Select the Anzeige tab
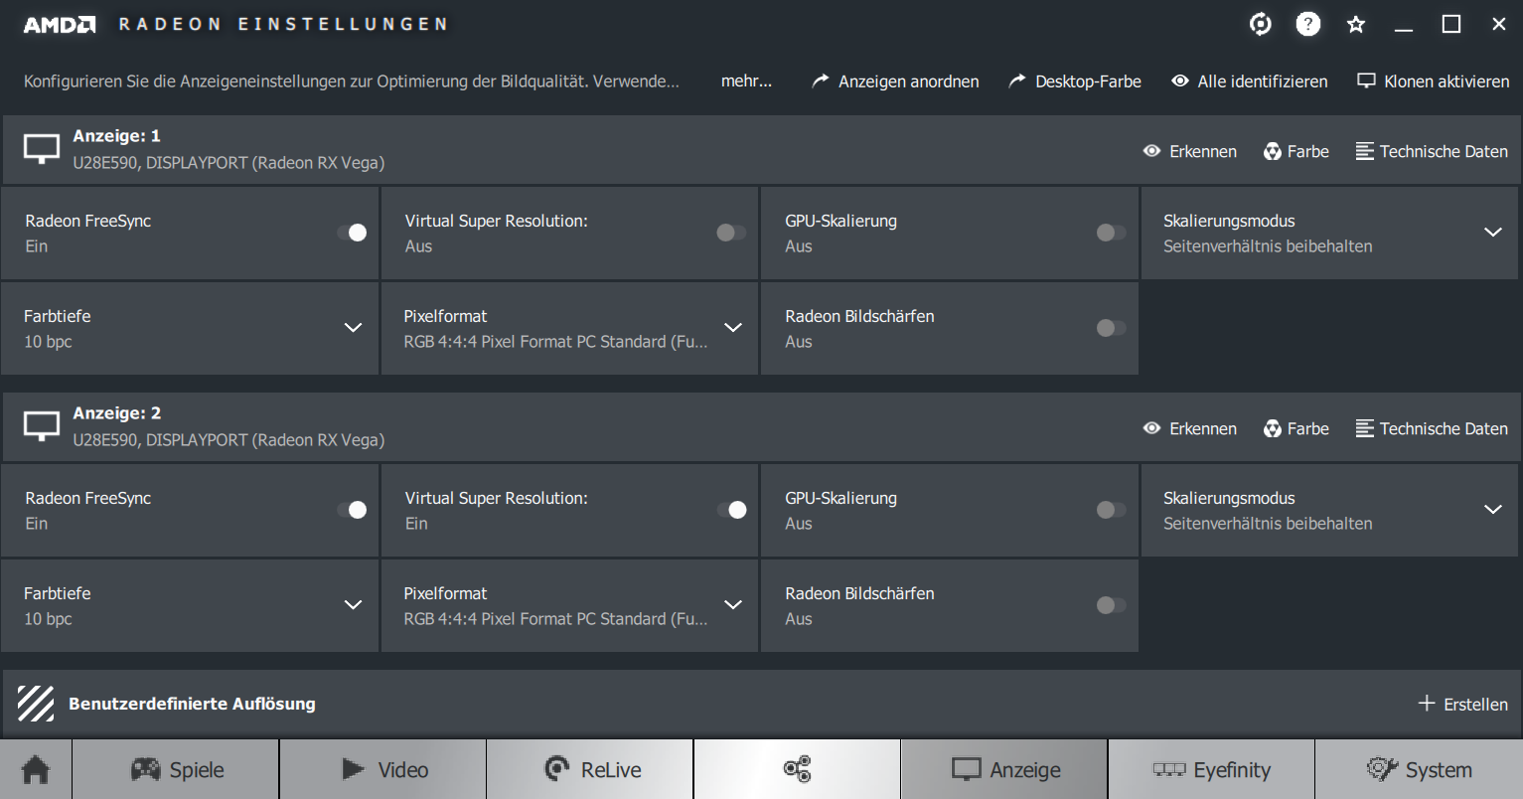This screenshot has height=799, width=1523. 1004,769
